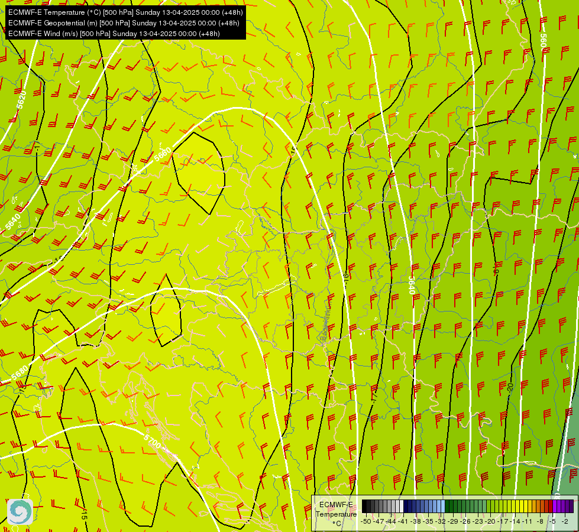Click the 5620 geopotential contour label
579x532 pixels.
click(x=22, y=100)
